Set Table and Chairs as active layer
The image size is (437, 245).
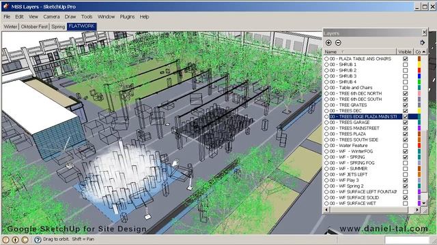(326, 88)
